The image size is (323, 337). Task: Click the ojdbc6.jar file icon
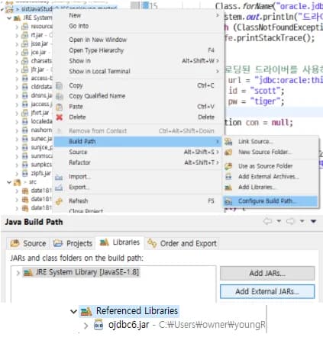click(99, 325)
